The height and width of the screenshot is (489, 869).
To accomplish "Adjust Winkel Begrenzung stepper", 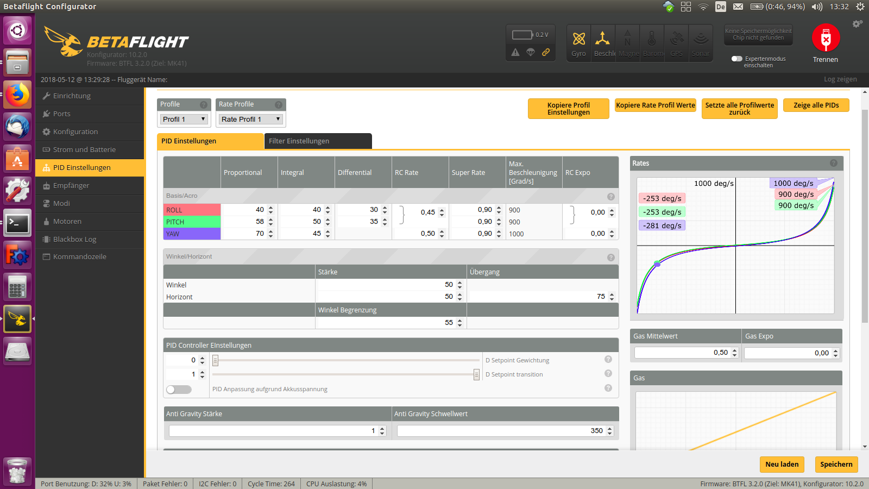I will (x=459, y=323).
